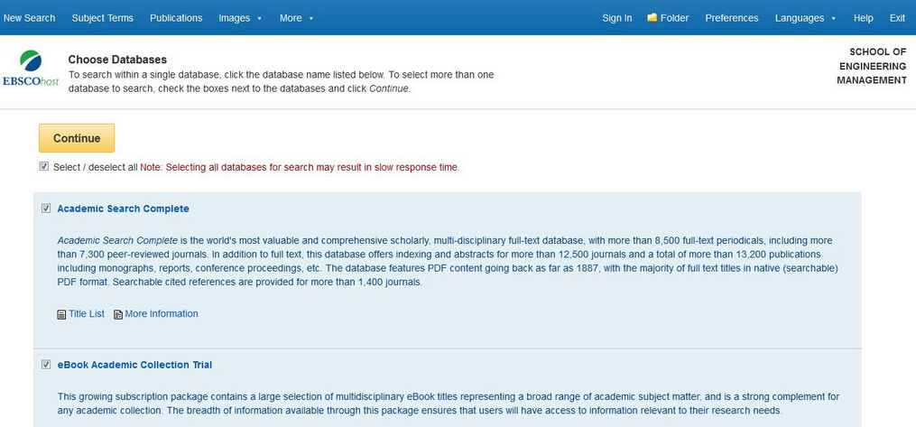The image size is (916, 427).
Task: Open the eBook Academic Collection Trial link
Action: [134, 365]
